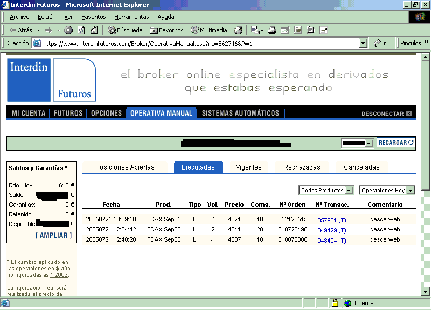Open the Ver menu

(68, 17)
